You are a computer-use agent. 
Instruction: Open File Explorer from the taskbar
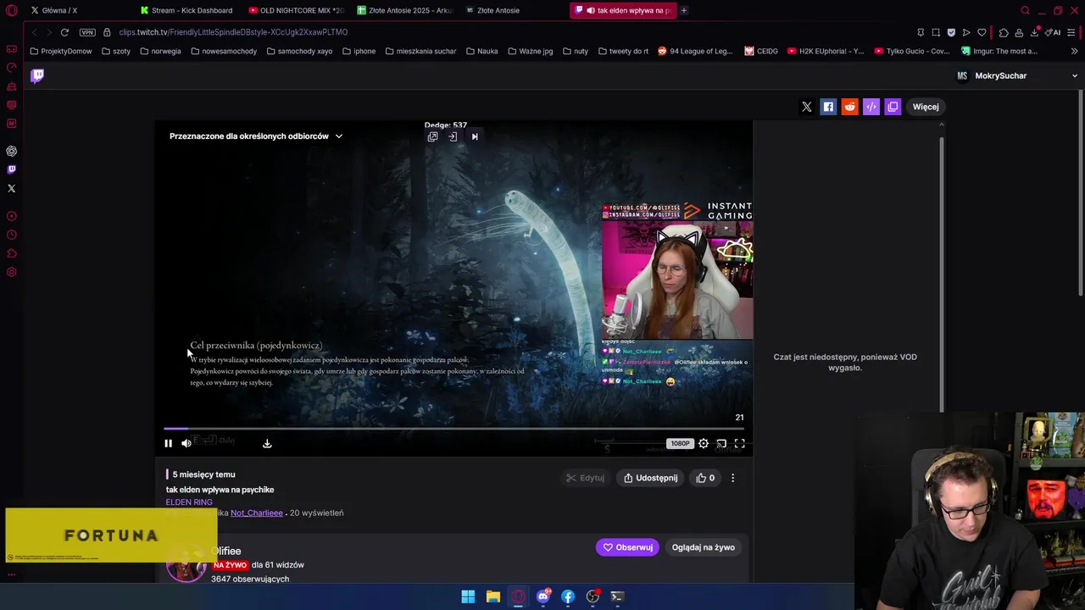[x=492, y=596]
